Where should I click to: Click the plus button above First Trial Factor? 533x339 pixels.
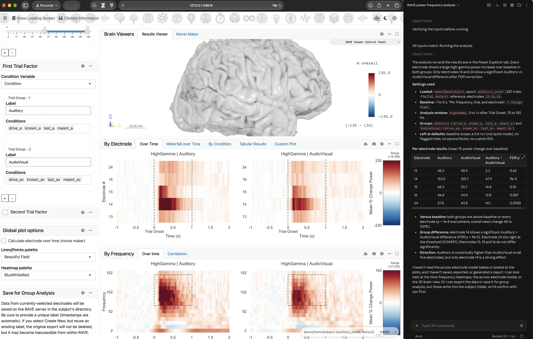(x=5, y=53)
